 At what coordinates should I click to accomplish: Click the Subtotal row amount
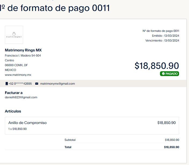pyautogui.click(x=172, y=140)
